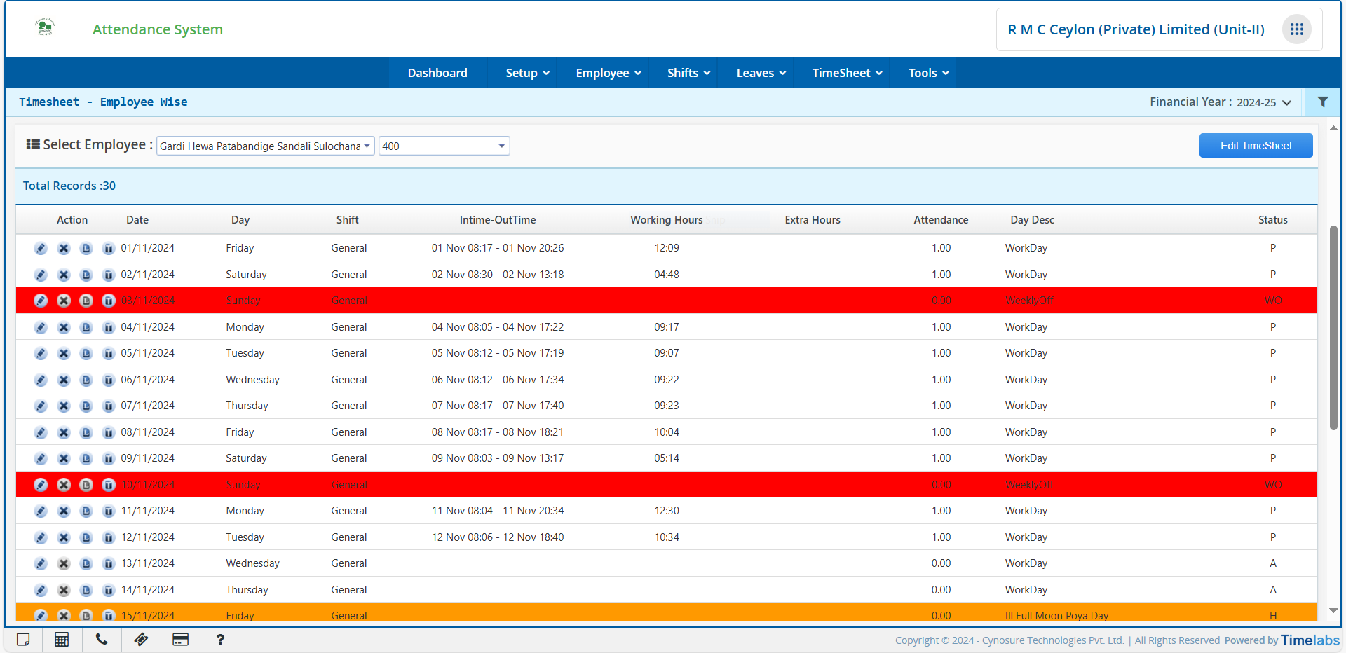
Task: Click R M C Ceylon company name
Action: (1136, 29)
